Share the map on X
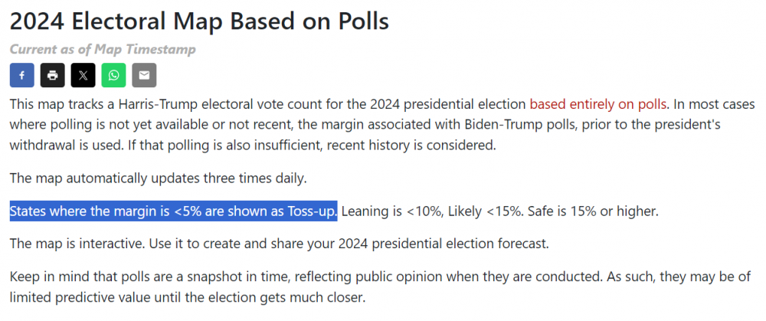This screenshot has width=766, height=321. (x=83, y=75)
